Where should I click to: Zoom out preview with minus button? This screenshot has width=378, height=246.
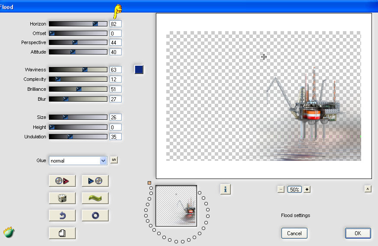(x=281, y=189)
